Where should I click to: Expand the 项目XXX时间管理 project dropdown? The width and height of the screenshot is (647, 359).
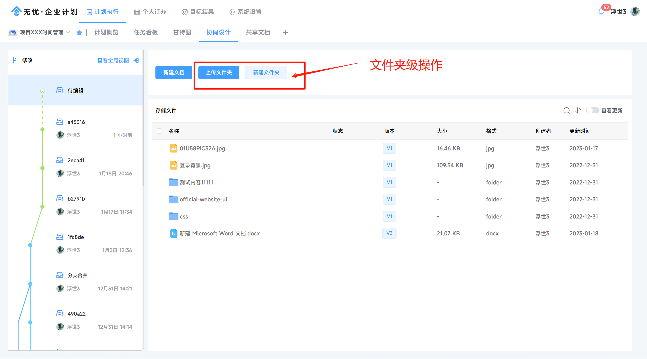(68, 33)
